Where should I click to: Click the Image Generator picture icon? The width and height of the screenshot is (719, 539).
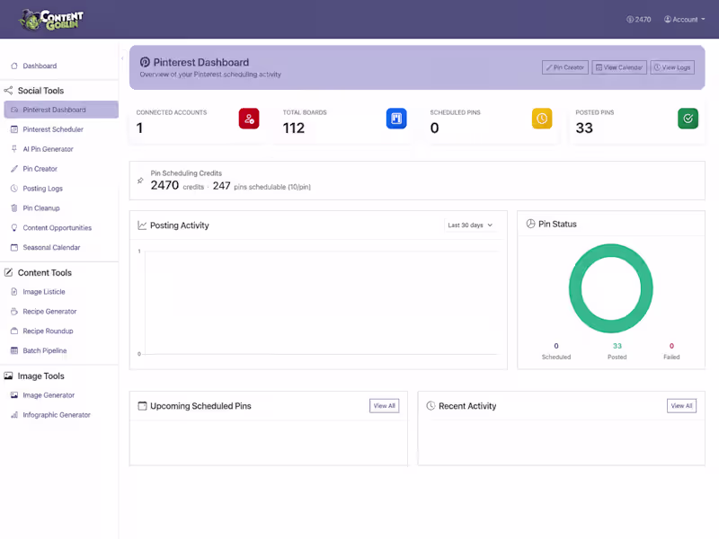14,395
